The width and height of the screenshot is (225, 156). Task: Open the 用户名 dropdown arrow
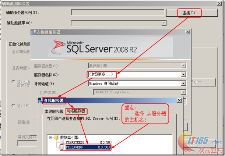pos(183,92)
